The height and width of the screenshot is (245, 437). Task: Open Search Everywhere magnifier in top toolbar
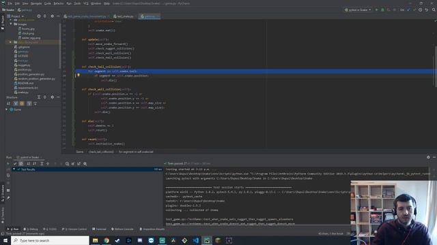434,10
